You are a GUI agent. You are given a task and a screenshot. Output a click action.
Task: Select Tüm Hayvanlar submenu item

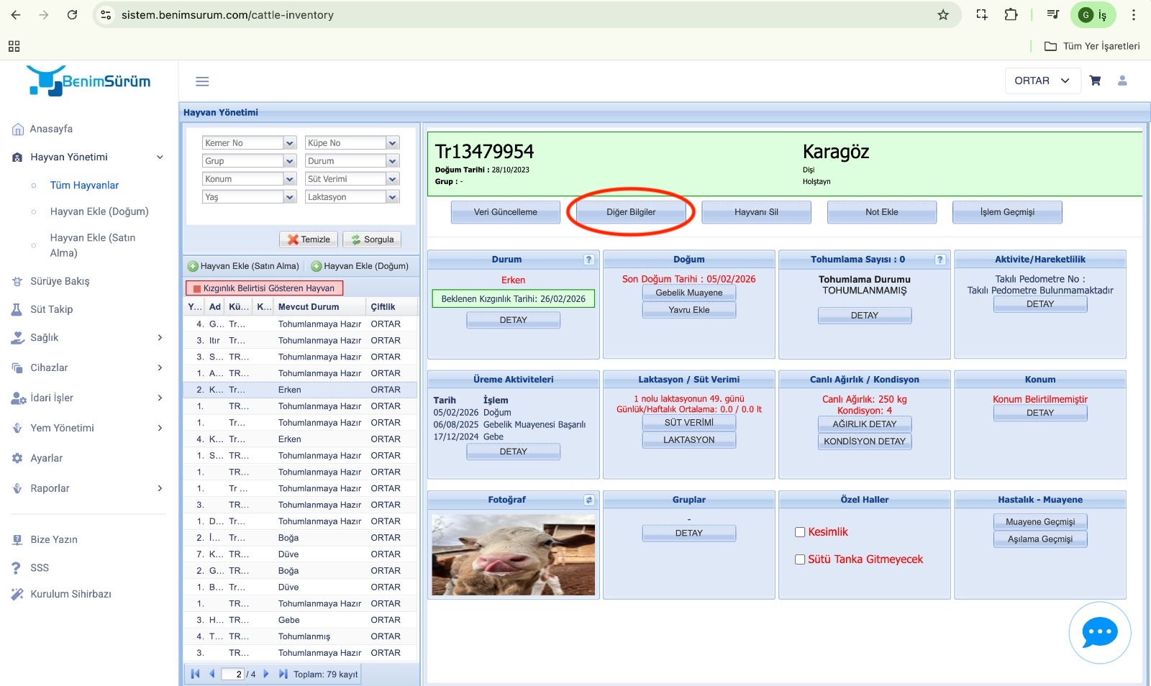tap(84, 185)
